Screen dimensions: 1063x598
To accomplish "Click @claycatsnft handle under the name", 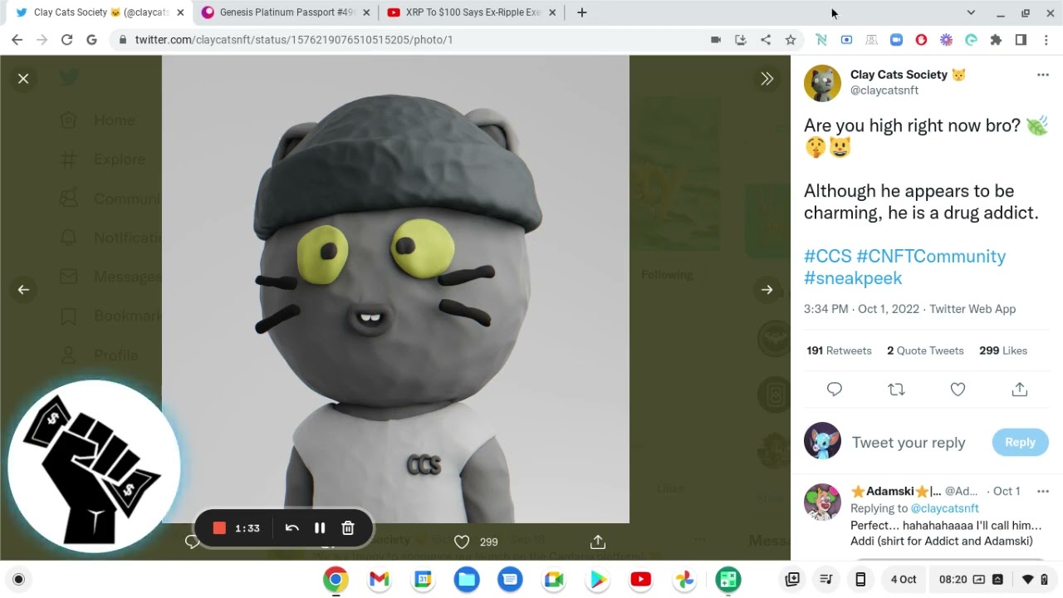I will pos(884,91).
